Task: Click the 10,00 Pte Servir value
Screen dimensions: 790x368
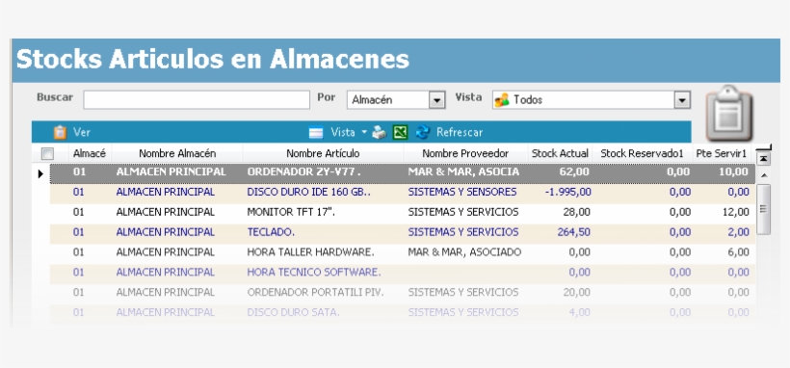Action: coord(734,171)
